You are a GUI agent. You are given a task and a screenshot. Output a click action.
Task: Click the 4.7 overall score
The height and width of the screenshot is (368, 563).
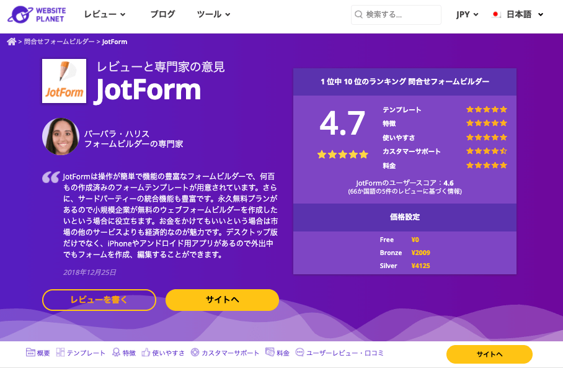(342, 123)
